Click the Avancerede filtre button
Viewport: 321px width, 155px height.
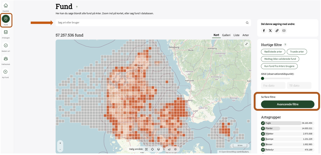pos(288,105)
